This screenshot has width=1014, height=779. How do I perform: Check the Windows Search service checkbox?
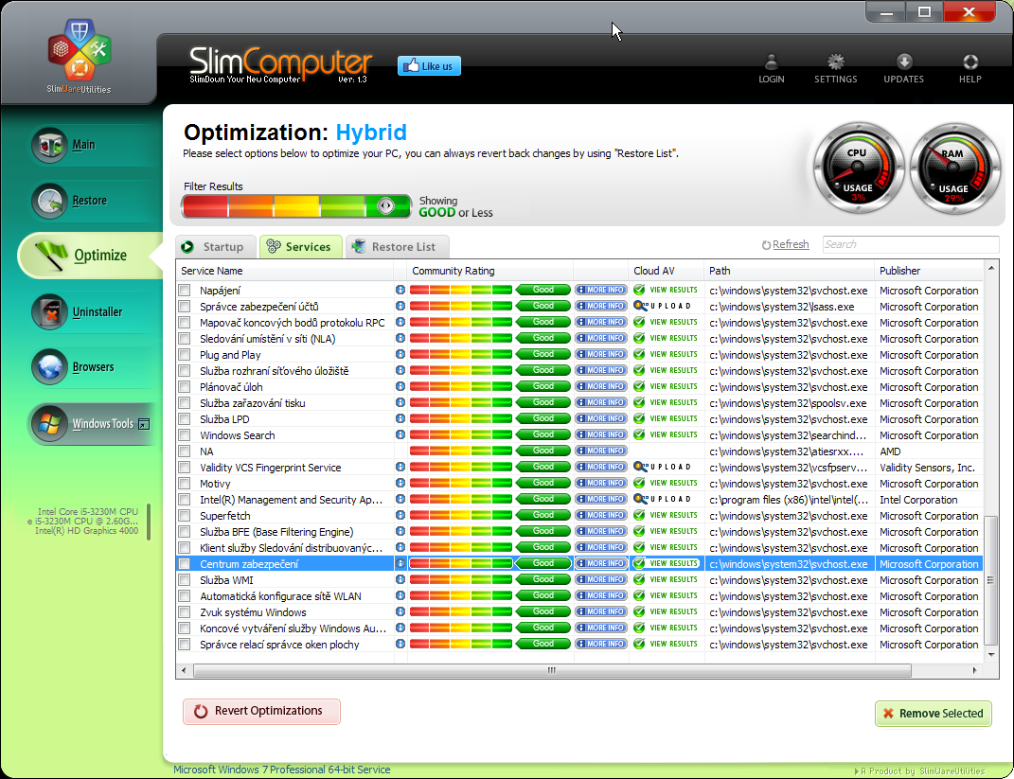[x=185, y=435]
